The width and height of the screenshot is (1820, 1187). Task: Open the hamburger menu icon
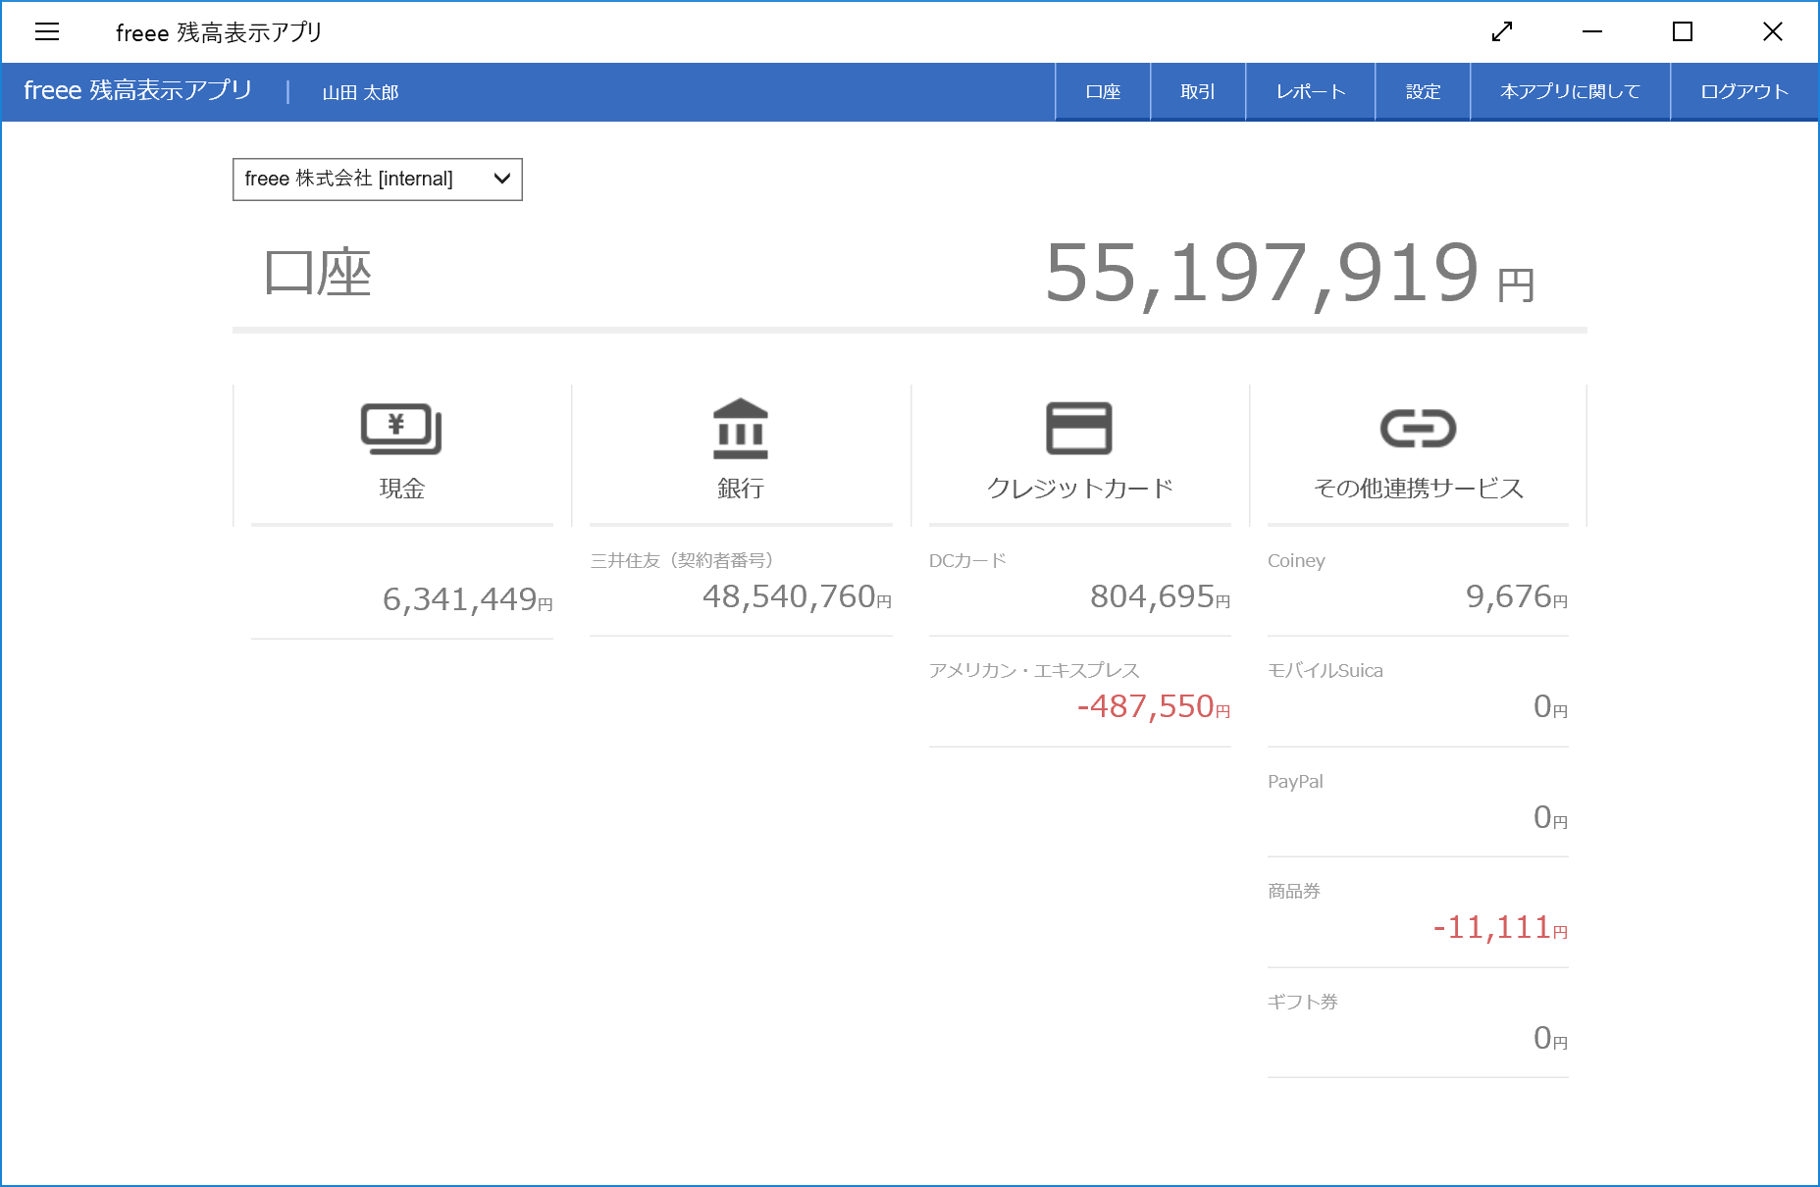point(47,32)
